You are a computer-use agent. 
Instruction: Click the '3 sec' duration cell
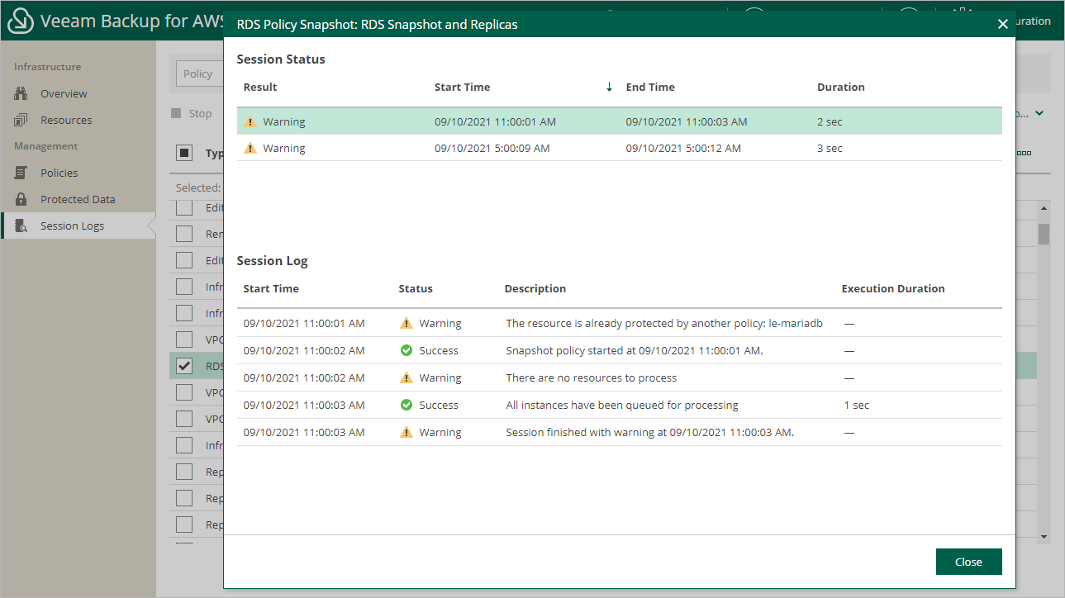(x=830, y=148)
